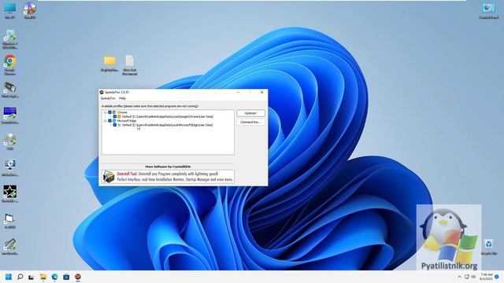This screenshot has width=504, height=283.
Task: Click the SpeedyFox title bar icon
Action: pyautogui.click(x=102, y=92)
